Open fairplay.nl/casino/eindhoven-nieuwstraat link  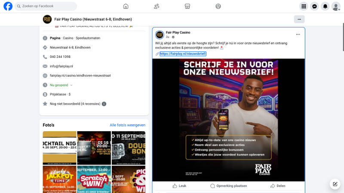click(x=80, y=76)
